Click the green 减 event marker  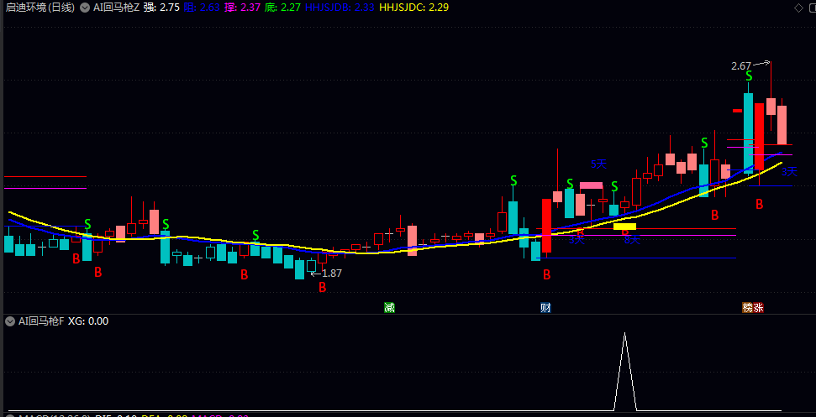[x=389, y=307]
